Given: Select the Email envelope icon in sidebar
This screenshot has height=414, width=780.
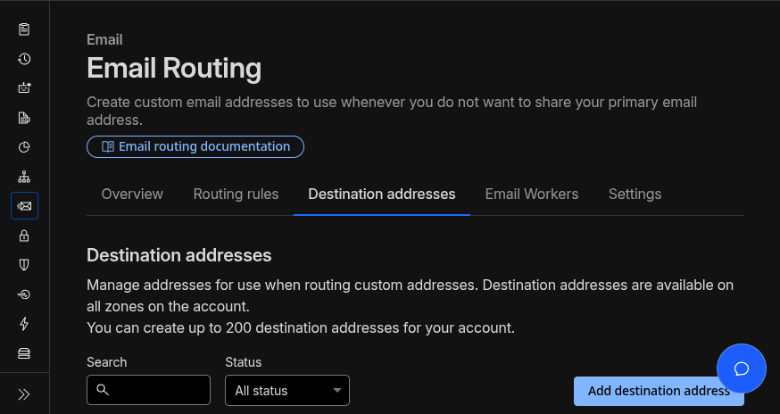Looking at the screenshot, I should pos(24,206).
